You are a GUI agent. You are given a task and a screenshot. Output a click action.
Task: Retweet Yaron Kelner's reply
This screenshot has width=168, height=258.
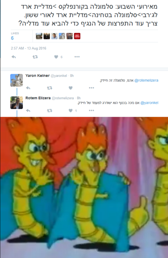pyautogui.click(x=50, y=88)
